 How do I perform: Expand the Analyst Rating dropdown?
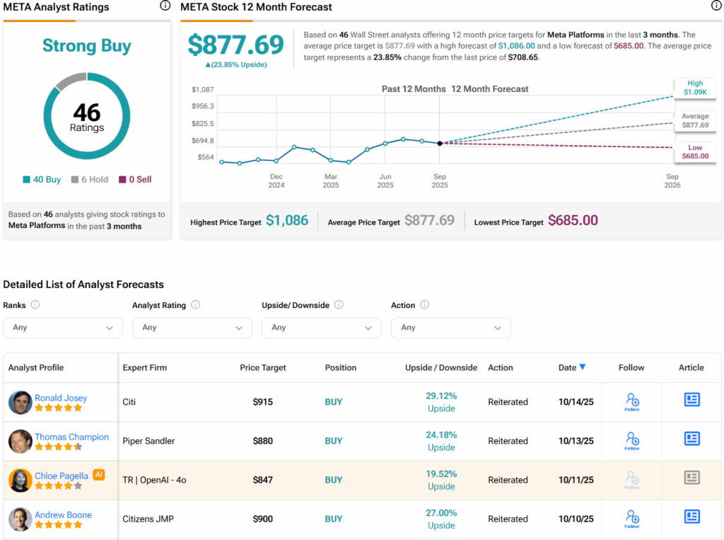click(x=192, y=328)
